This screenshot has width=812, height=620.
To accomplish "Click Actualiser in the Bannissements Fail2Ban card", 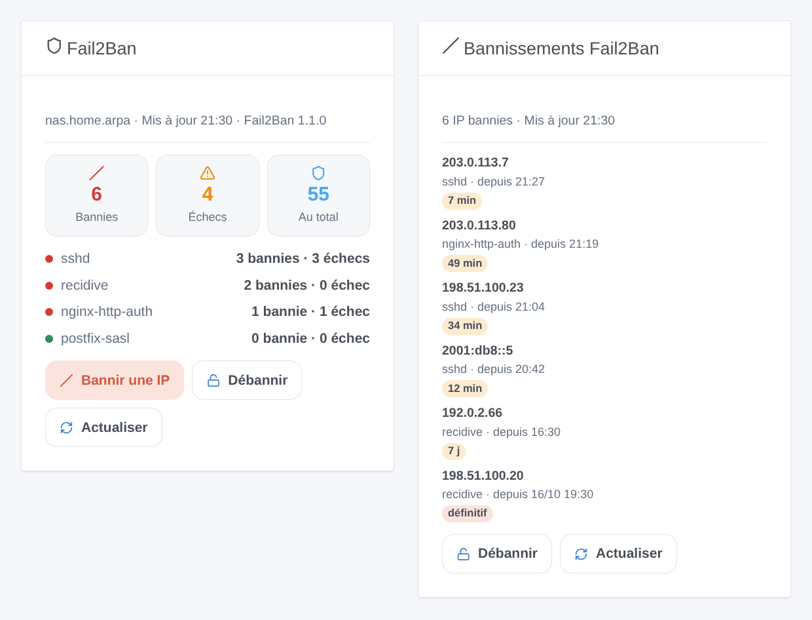I will 618,554.
